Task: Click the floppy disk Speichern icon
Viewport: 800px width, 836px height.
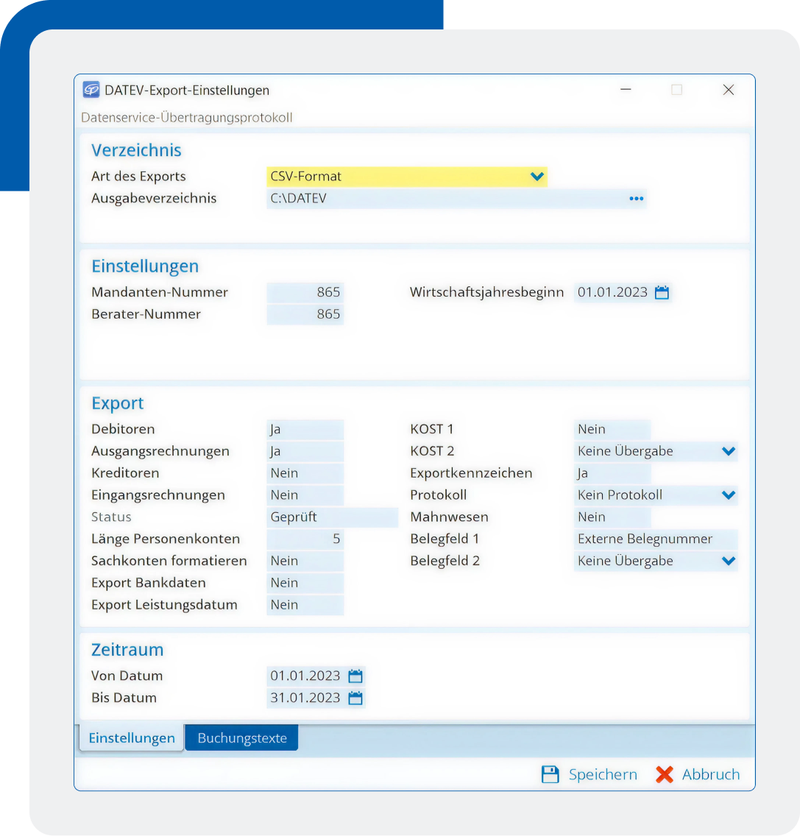Action: click(x=551, y=774)
